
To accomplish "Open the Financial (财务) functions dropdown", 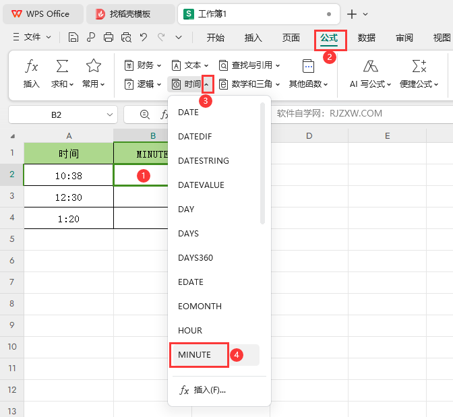I will (143, 65).
